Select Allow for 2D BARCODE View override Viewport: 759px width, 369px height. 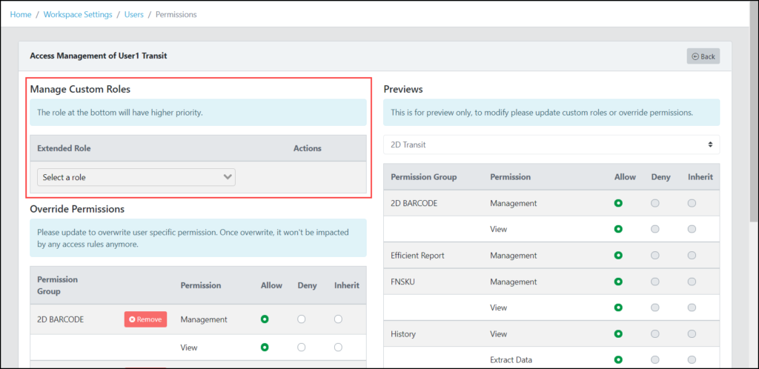click(x=265, y=348)
